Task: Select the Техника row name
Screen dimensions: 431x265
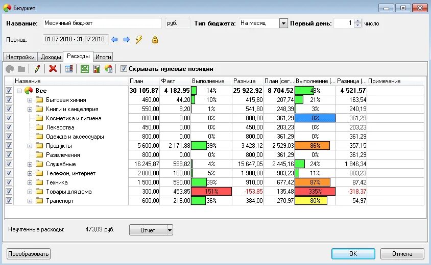Action: click(x=57, y=182)
